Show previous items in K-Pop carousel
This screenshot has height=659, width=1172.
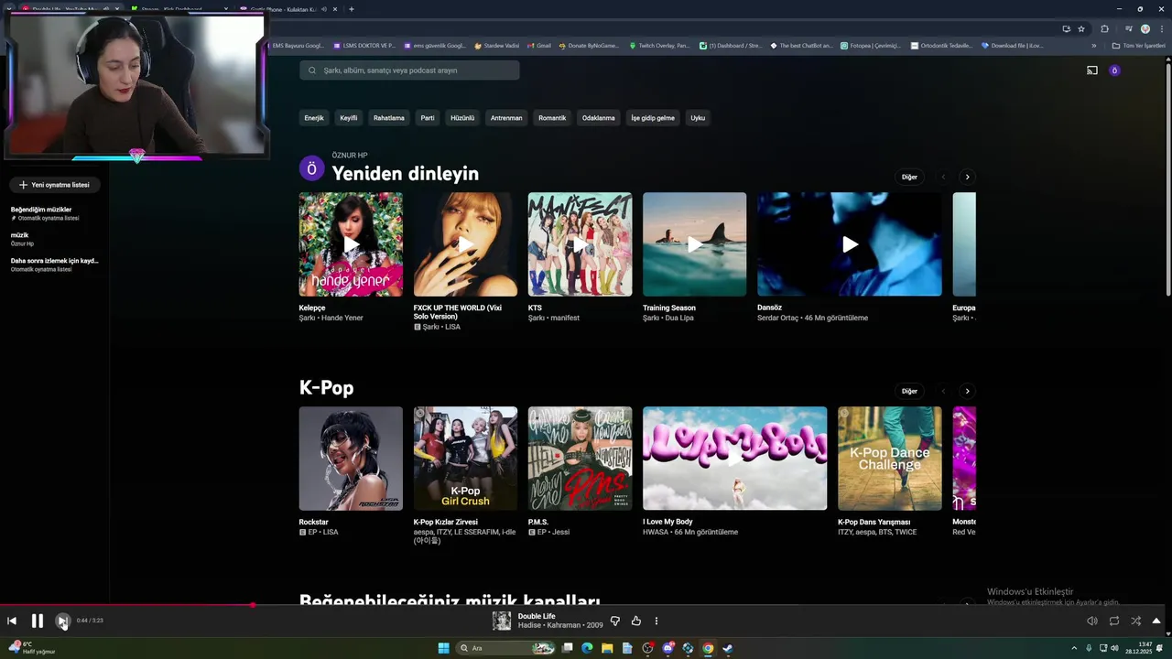tap(943, 391)
